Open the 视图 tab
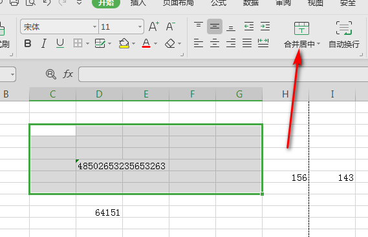Viewport: 368px width, 237px height. click(x=316, y=3)
